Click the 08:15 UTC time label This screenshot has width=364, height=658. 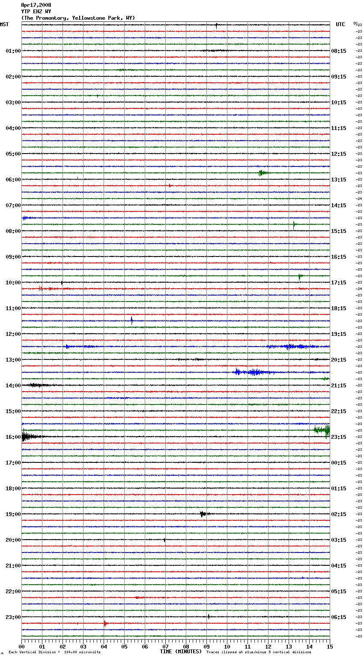pyautogui.click(x=339, y=51)
